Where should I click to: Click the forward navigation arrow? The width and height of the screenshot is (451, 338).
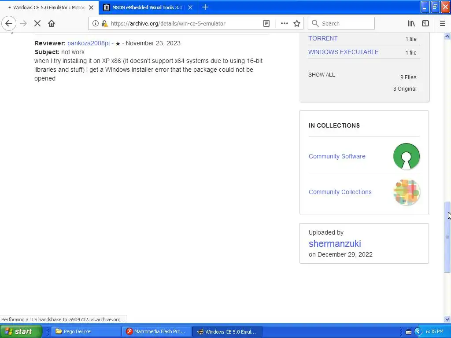click(24, 24)
